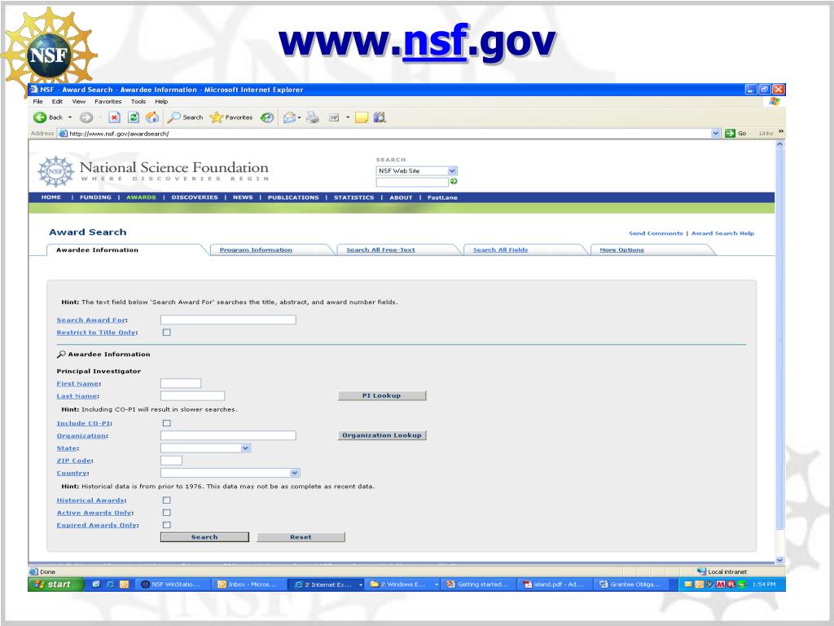Click the Windows start button

click(55, 584)
